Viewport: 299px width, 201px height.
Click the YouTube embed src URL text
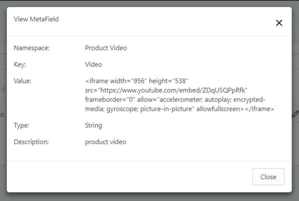[x=166, y=90]
